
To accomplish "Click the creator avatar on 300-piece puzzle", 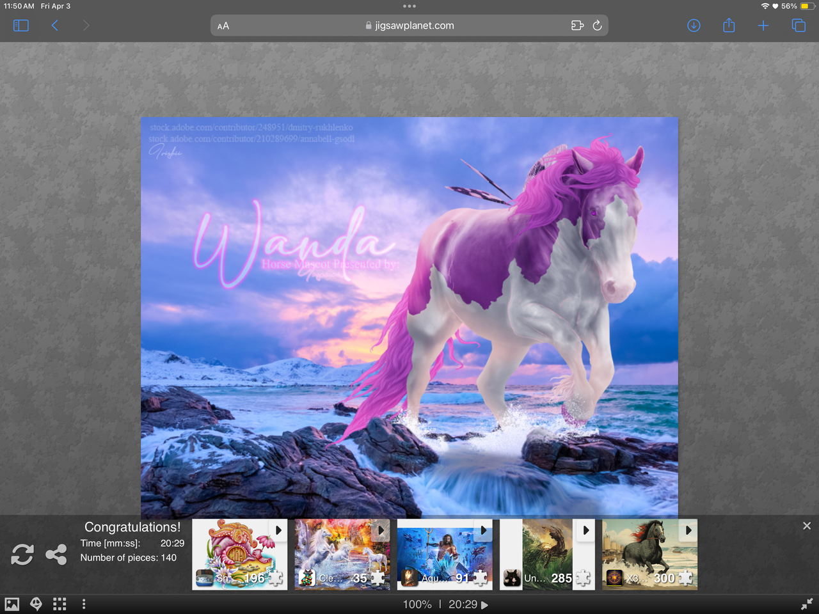I will click(614, 578).
